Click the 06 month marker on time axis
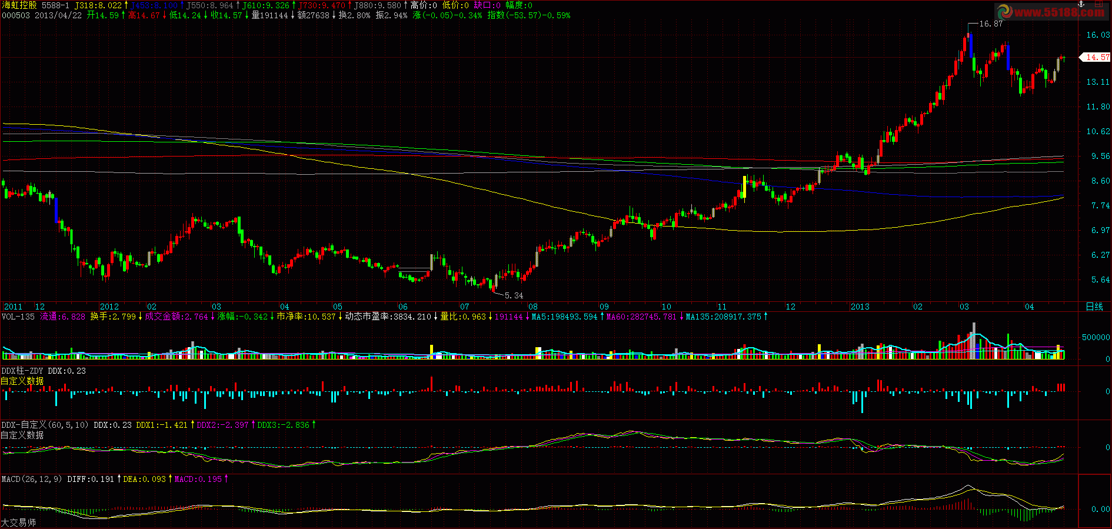Image resolution: width=1112 pixels, height=529 pixels. [403, 307]
